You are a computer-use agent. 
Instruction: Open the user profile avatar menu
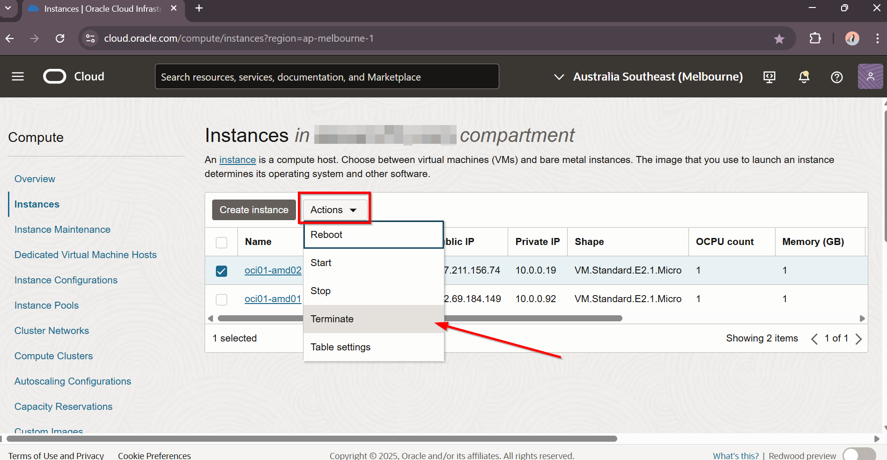870,76
